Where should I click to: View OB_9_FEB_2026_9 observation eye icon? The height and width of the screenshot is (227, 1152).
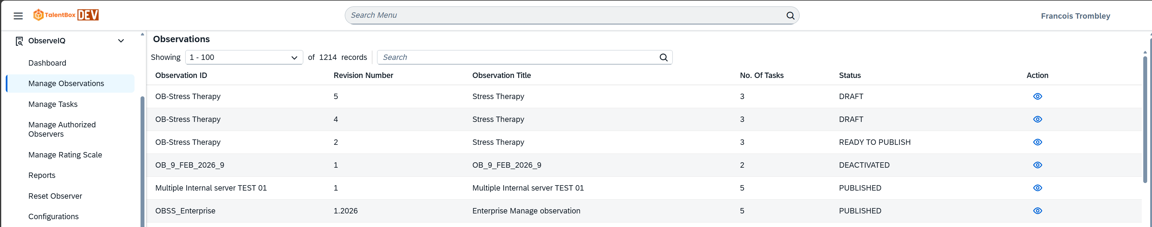pyautogui.click(x=1037, y=165)
